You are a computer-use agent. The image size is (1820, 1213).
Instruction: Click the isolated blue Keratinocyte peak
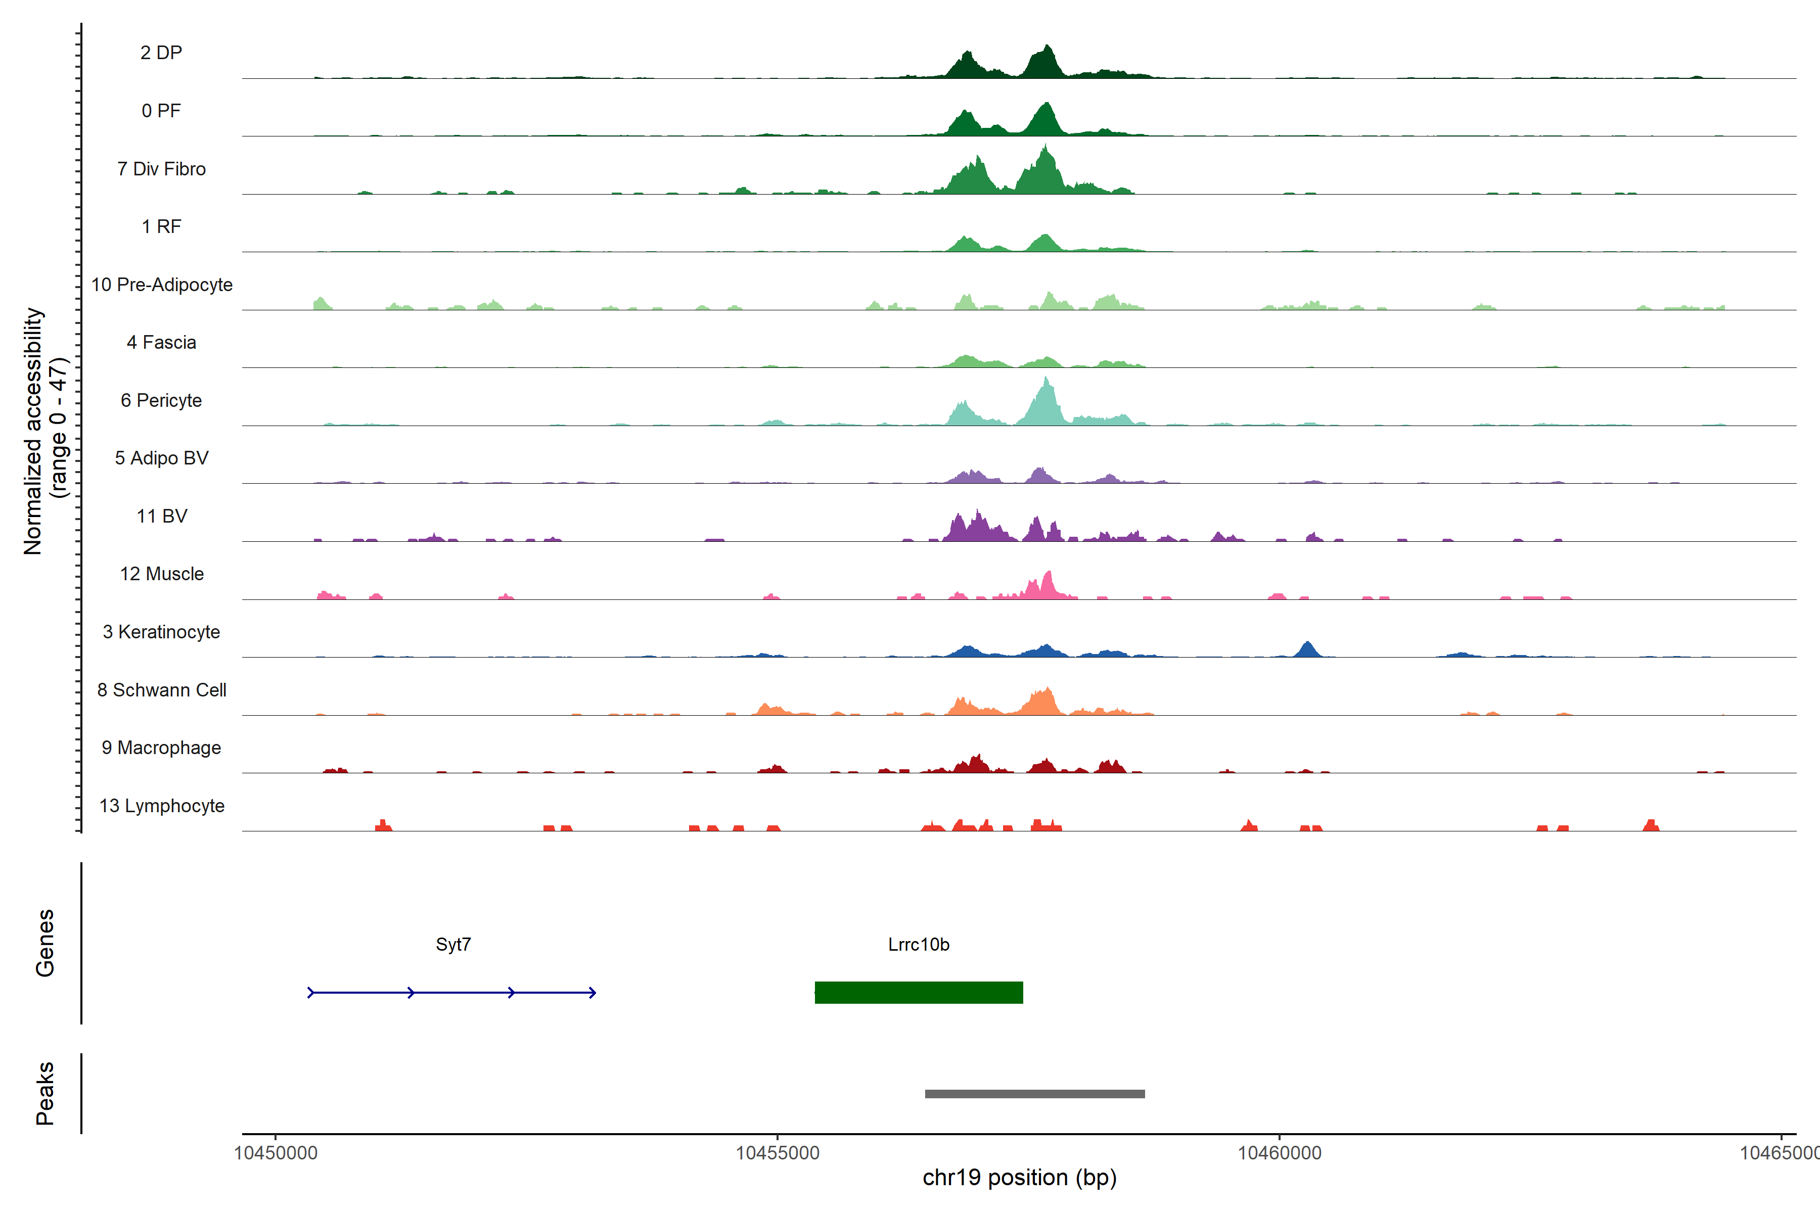click(x=1307, y=650)
